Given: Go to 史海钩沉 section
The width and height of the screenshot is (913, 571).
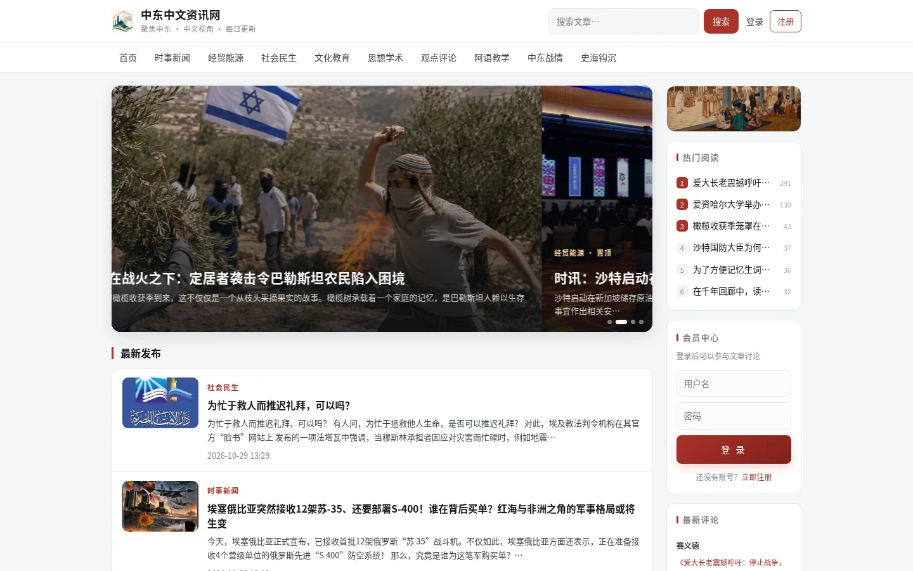Looking at the screenshot, I should [599, 58].
